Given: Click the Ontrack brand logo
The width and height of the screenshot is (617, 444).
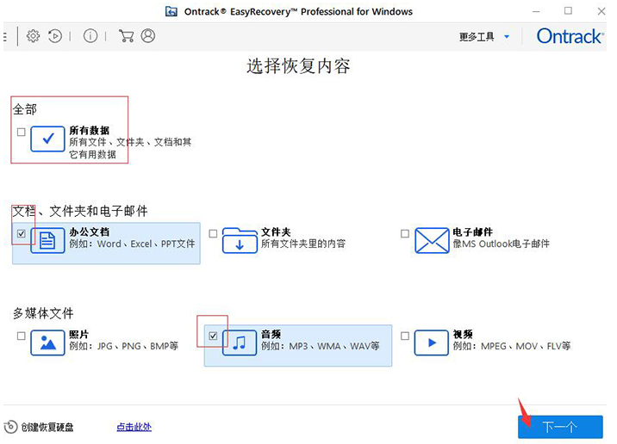Looking at the screenshot, I should tap(570, 36).
